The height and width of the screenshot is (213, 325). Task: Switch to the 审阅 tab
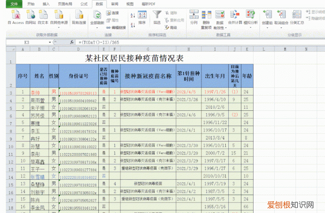[115, 4]
